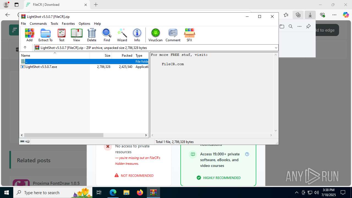Open a new Edge tab
The image size is (352, 198).
(x=96, y=5)
